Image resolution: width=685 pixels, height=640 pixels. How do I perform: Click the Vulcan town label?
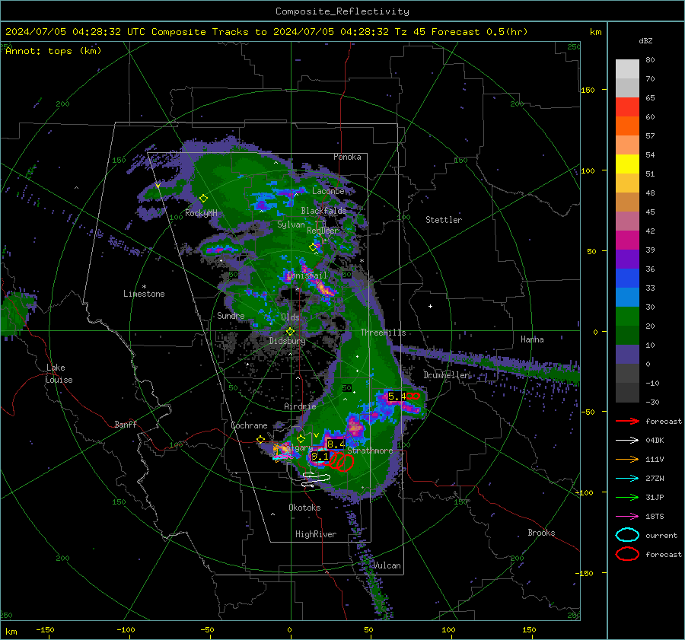click(x=387, y=565)
